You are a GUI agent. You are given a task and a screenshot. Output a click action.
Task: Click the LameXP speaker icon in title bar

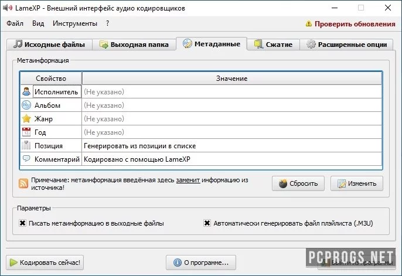pos(8,8)
